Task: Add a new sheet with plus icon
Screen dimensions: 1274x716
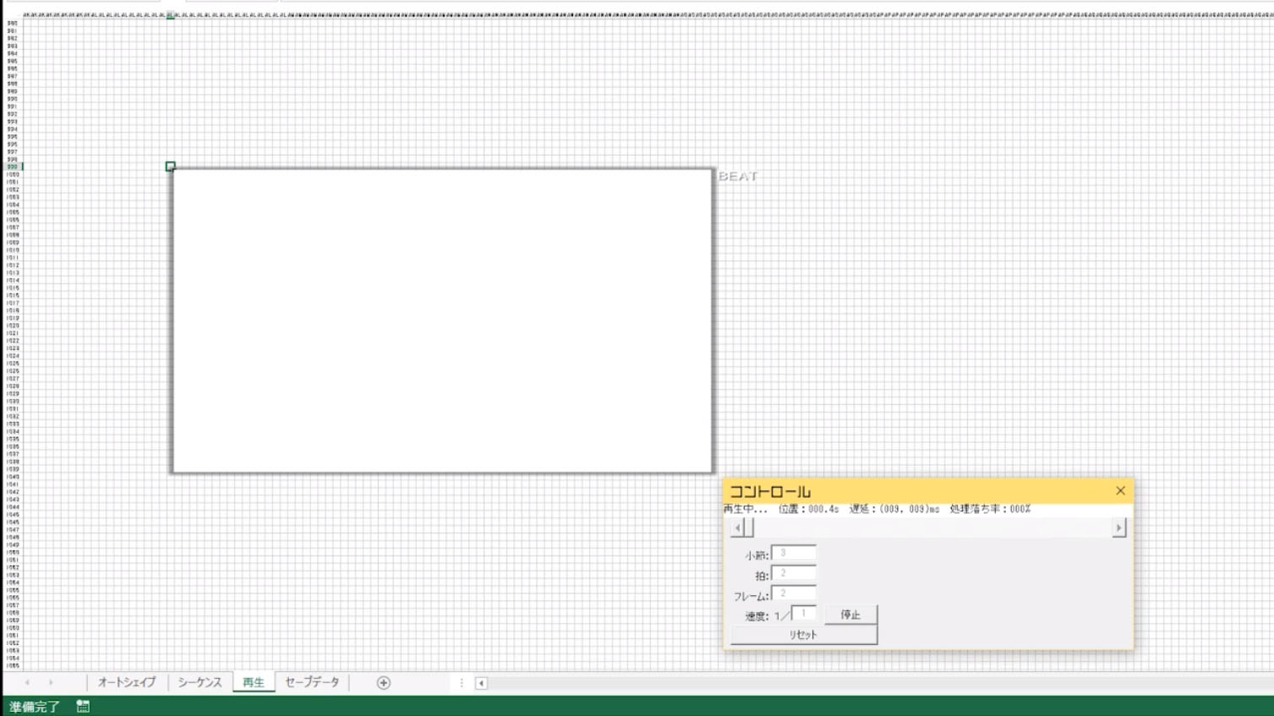Action: pyautogui.click(x=384, y=683)
